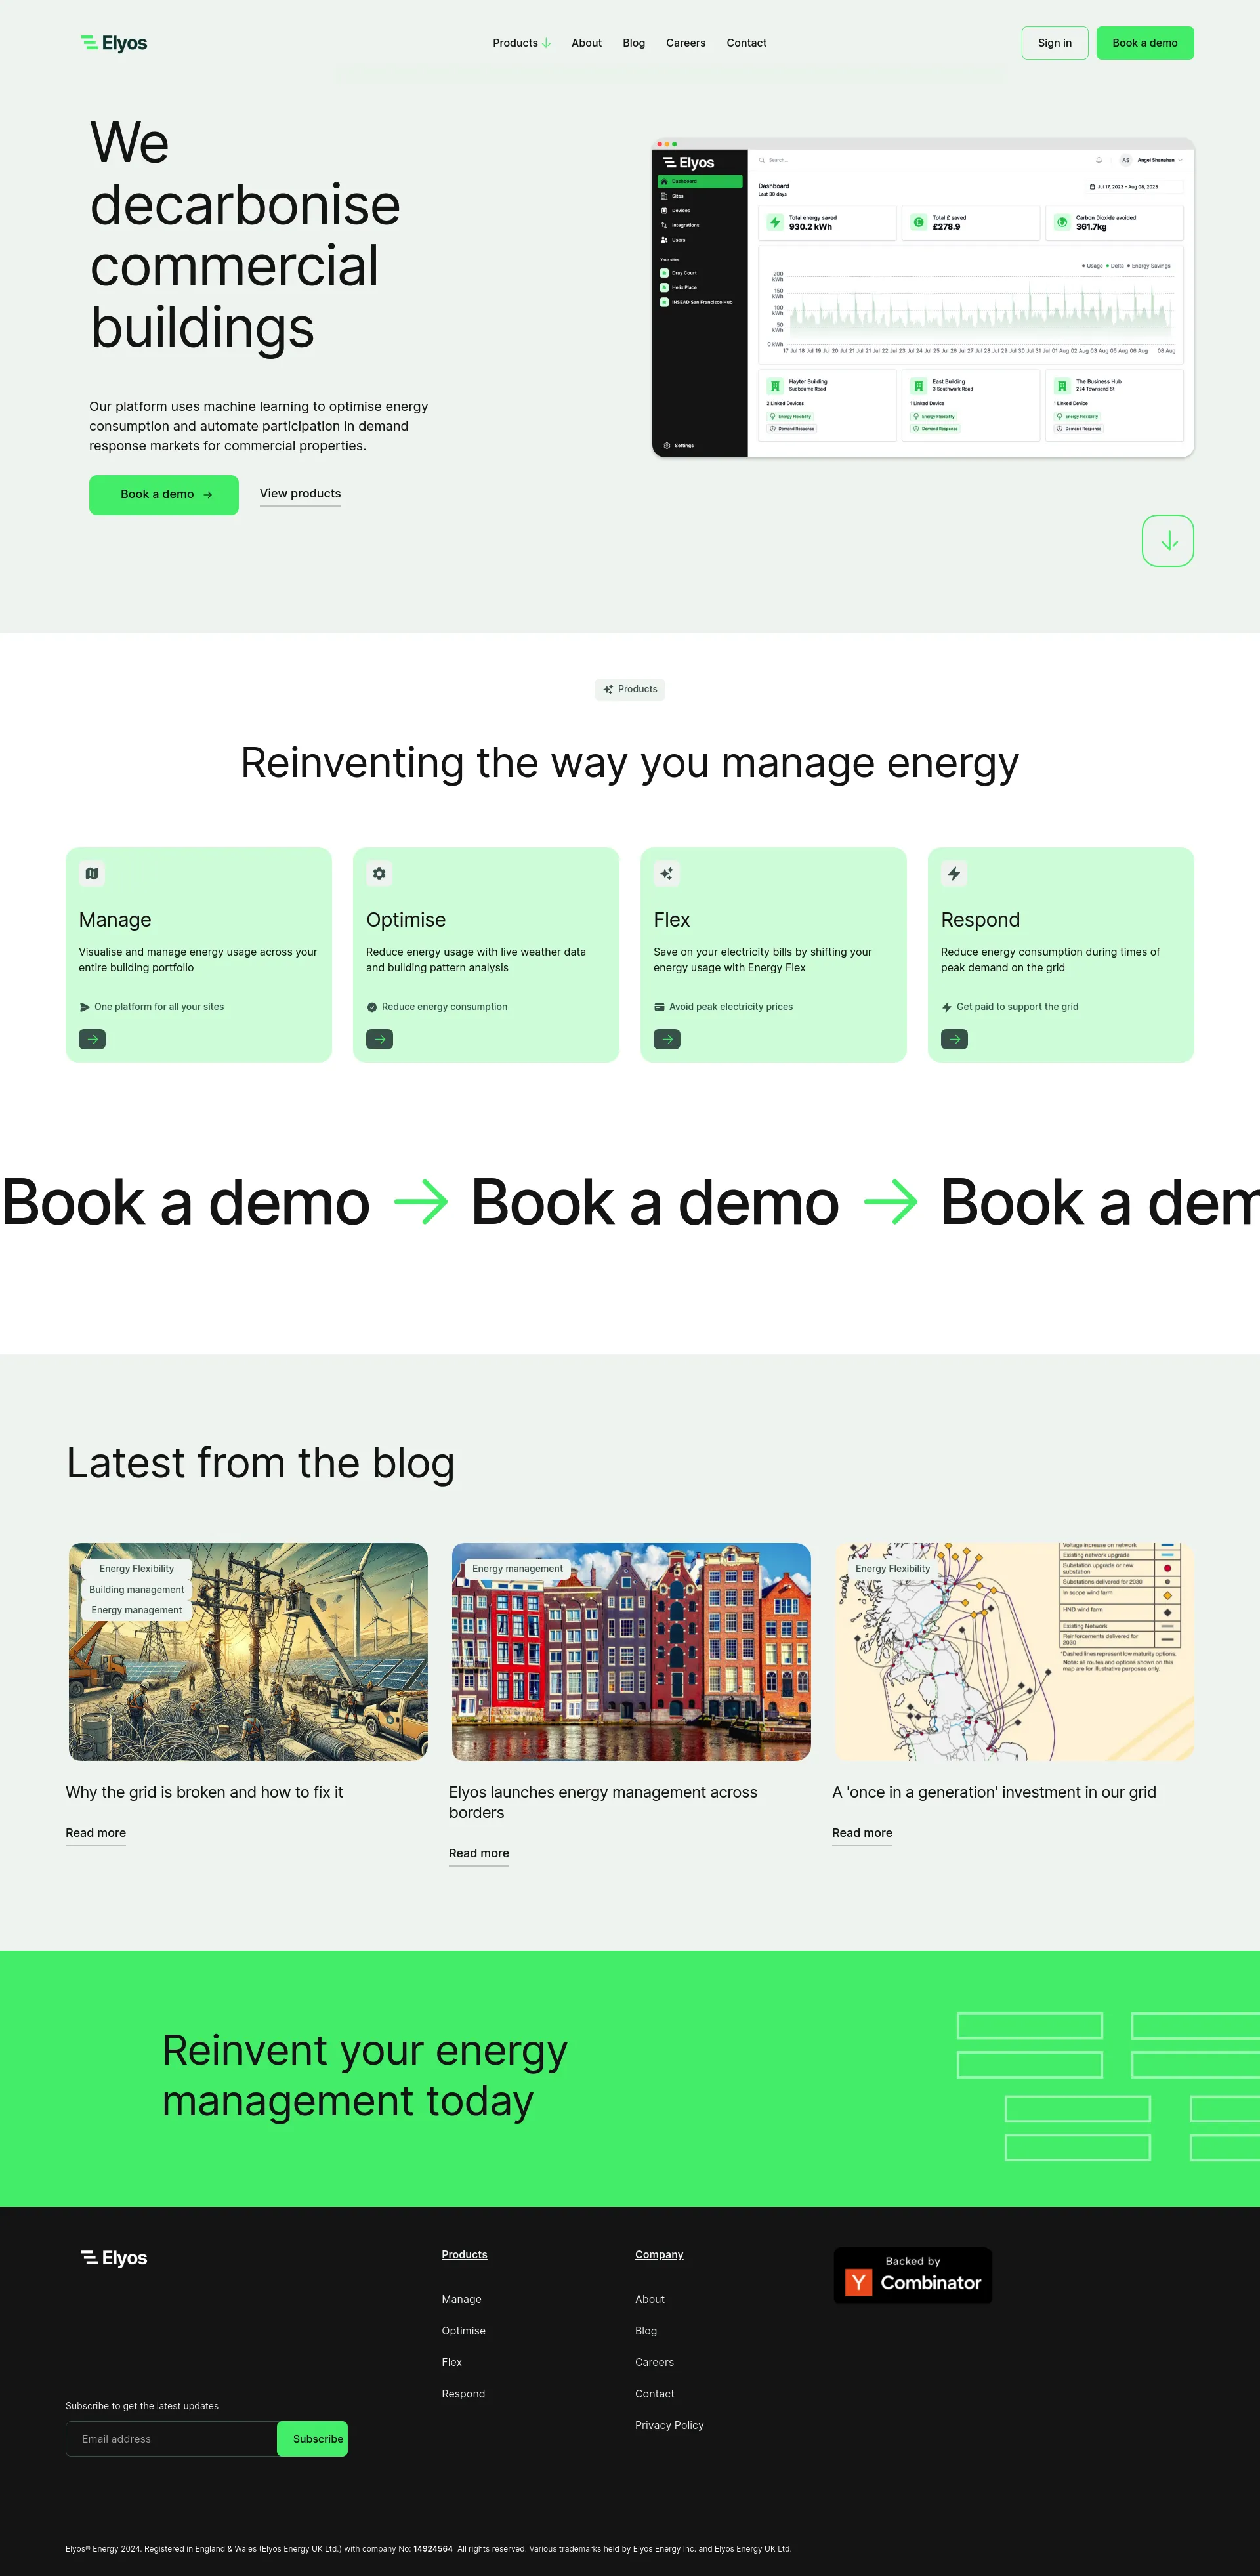Click the lightning icon on Respond card

[954, 873]
